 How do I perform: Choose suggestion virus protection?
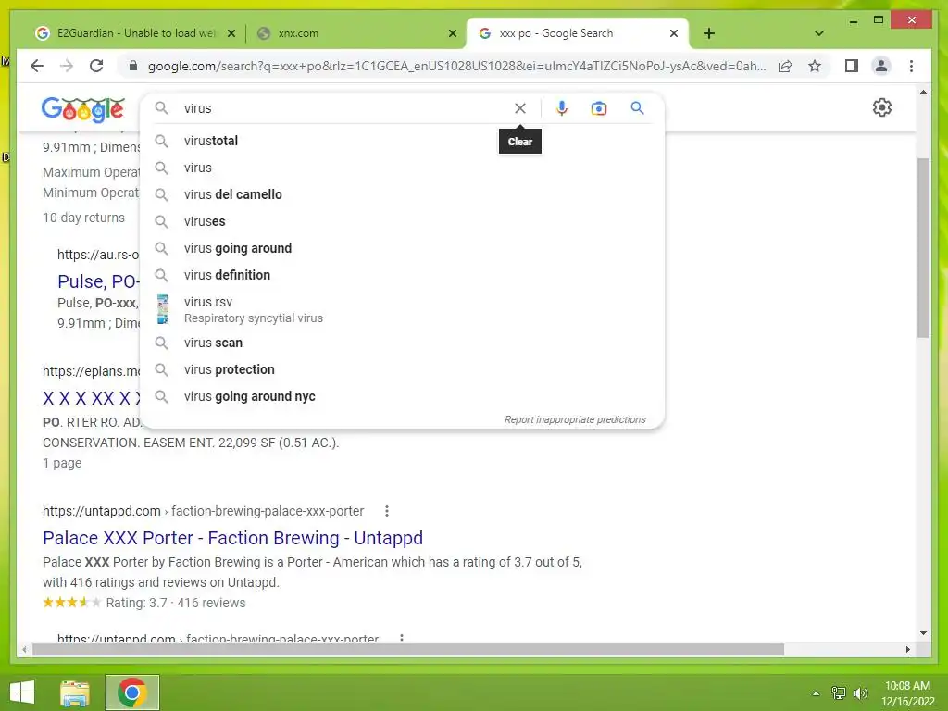[402, 369]
